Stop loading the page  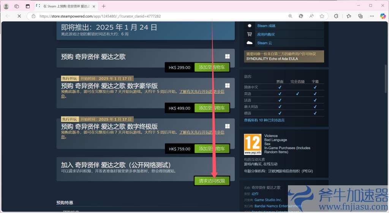coord(19,16)
